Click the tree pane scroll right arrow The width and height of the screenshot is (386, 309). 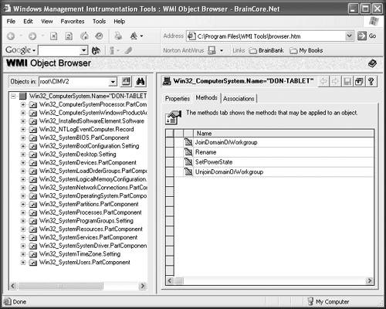coord(142,286)
